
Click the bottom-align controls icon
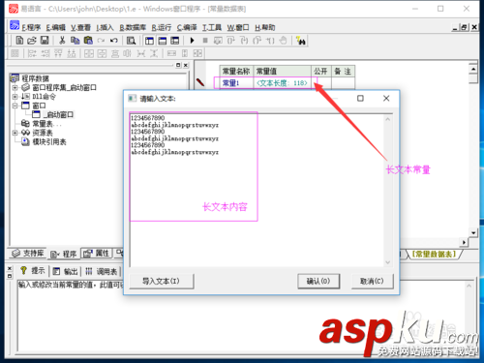pyautogui.click(x=72, y=53)
